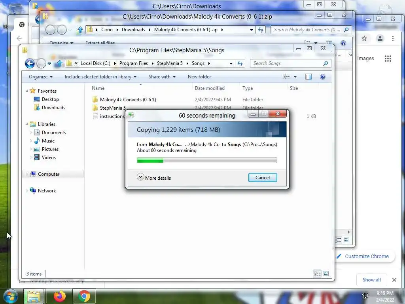The width and height of the screenshot is (405, 304).
Task: Open the Google apps grid
Action: pos(388,59)
